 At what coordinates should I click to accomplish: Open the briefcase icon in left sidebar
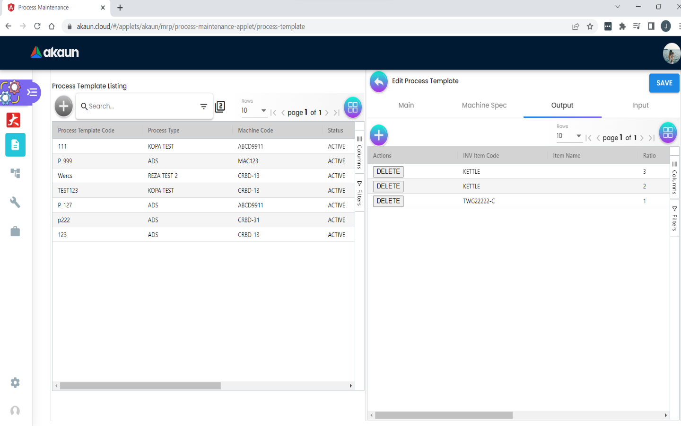pos(15,231)
